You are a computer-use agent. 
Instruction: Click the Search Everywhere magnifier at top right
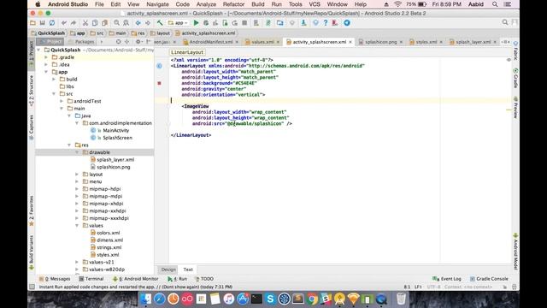coord(505,23)
